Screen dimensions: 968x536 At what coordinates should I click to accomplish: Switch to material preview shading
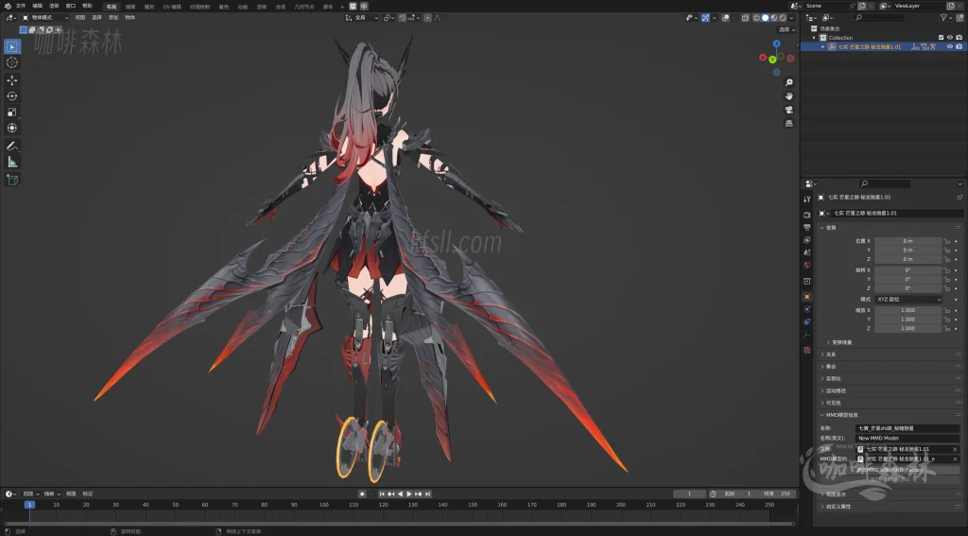click(x=773, y=18)
